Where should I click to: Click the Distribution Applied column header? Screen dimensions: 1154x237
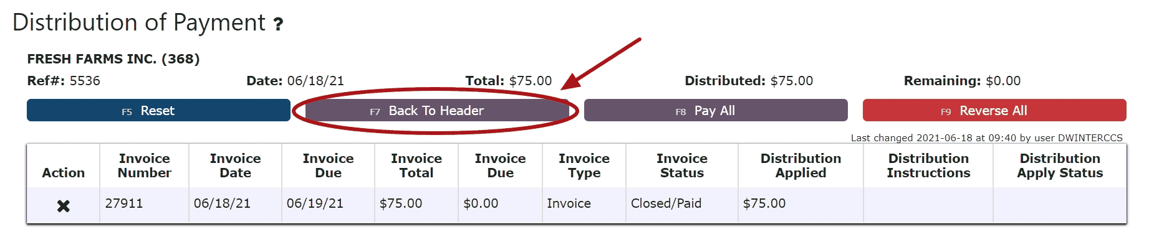801,165
